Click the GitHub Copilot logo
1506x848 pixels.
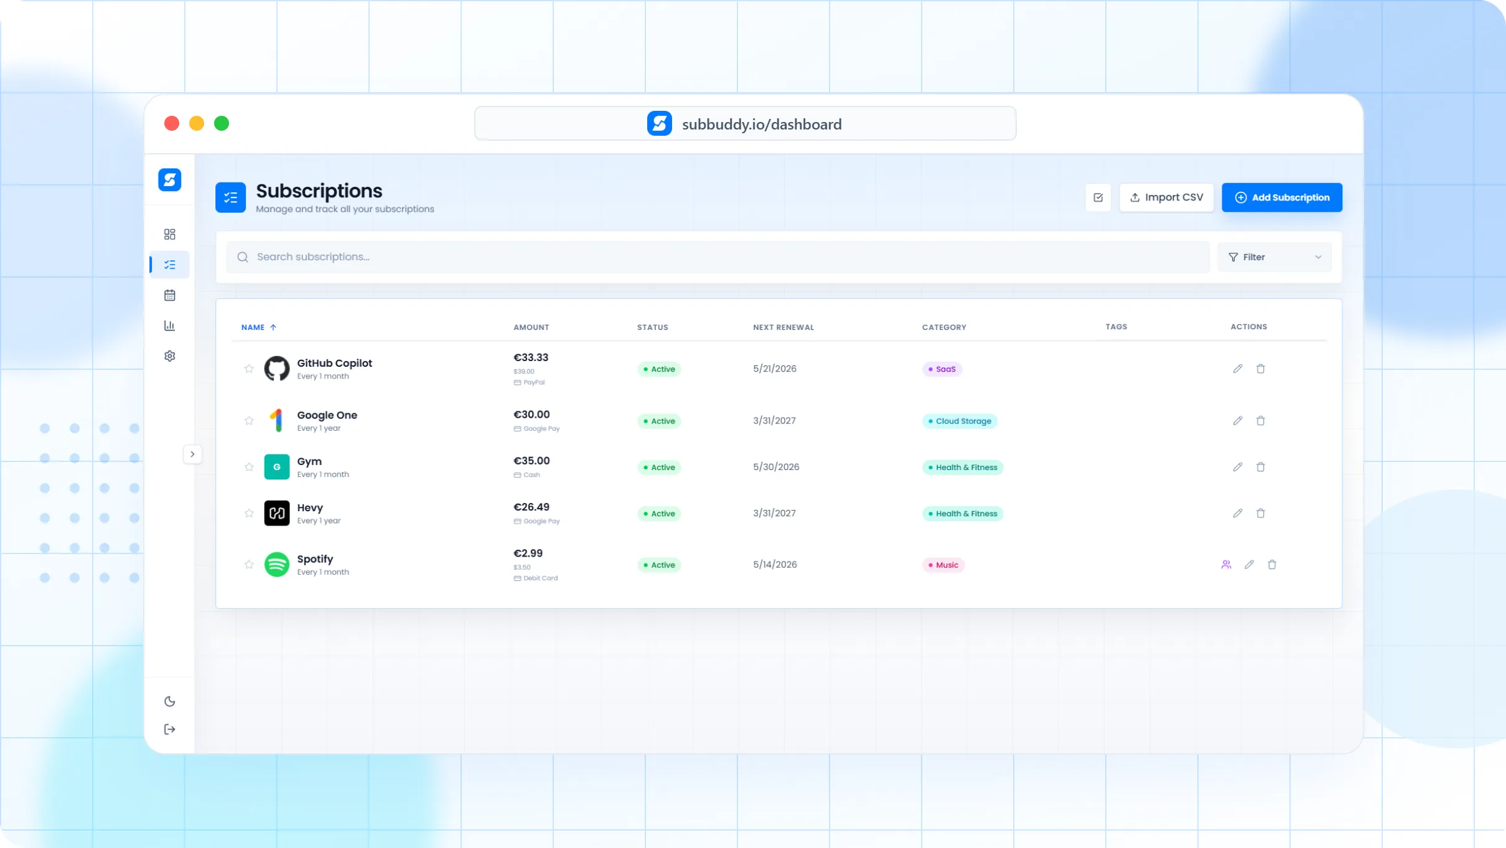(x=277, y=369)
